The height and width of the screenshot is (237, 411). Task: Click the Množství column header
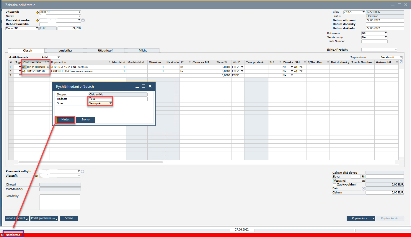pos(118,62)
